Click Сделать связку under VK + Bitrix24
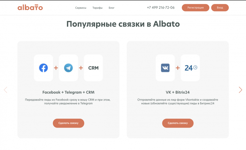Viewport: 246px width, 150px height. click(x=178, y=123)
